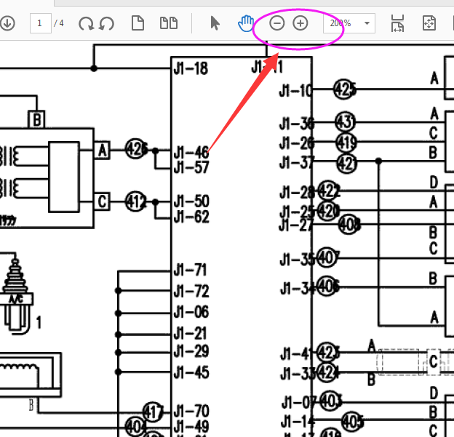Click the circled wire number 420
Screen dimensions: 454x437
tap(328, 211)
